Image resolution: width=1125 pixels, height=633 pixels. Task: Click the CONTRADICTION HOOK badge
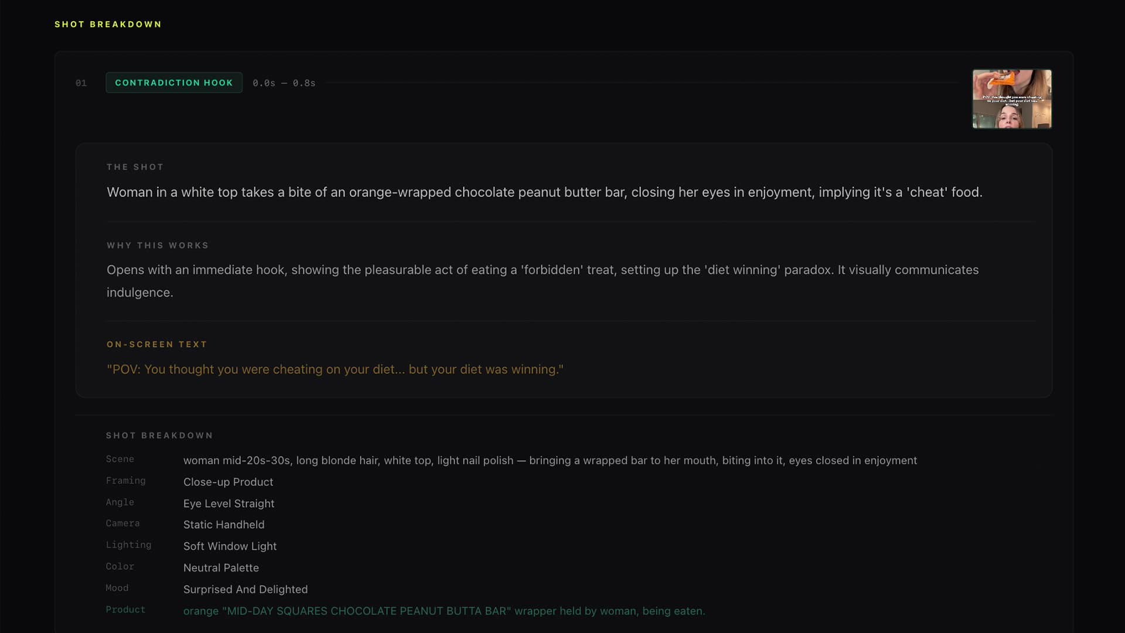[x=174, y=83]
